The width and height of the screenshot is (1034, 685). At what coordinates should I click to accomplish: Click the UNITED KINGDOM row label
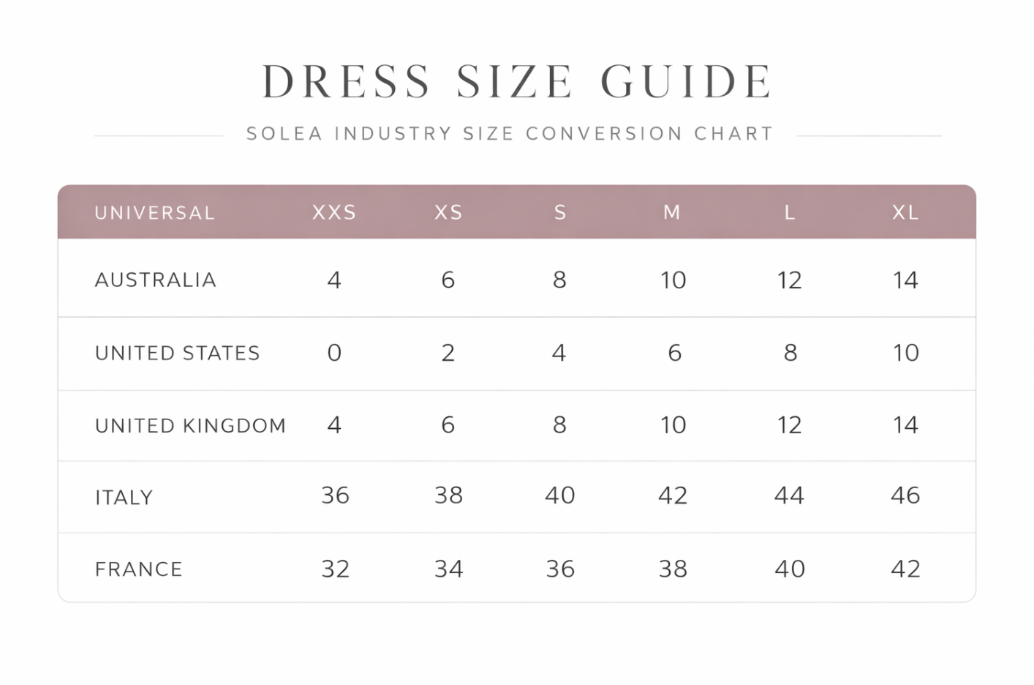(190, 425)
